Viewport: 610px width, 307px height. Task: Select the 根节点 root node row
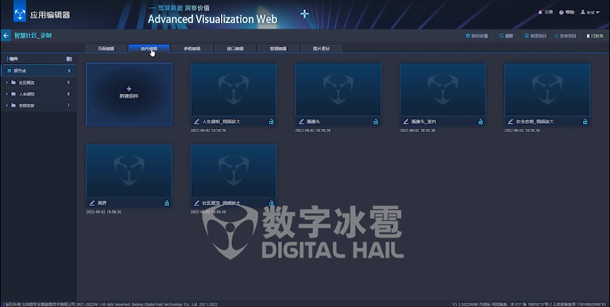pos(39,71)
